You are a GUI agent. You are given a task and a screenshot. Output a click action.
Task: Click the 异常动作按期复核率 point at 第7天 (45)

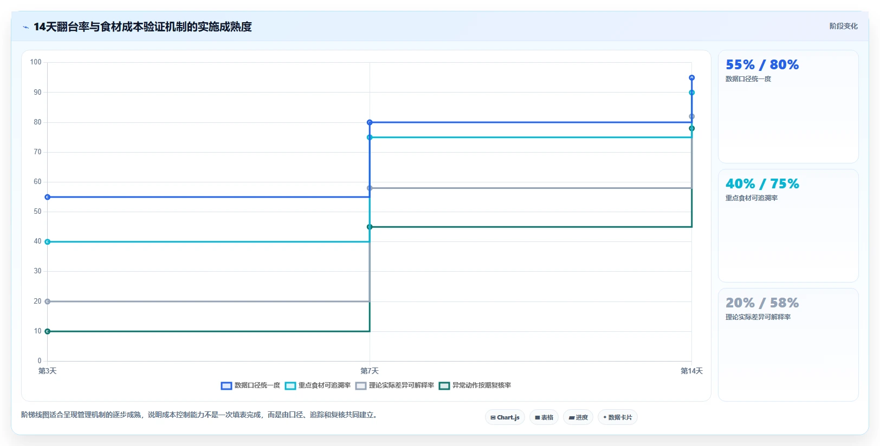click(x=370, y=227)
